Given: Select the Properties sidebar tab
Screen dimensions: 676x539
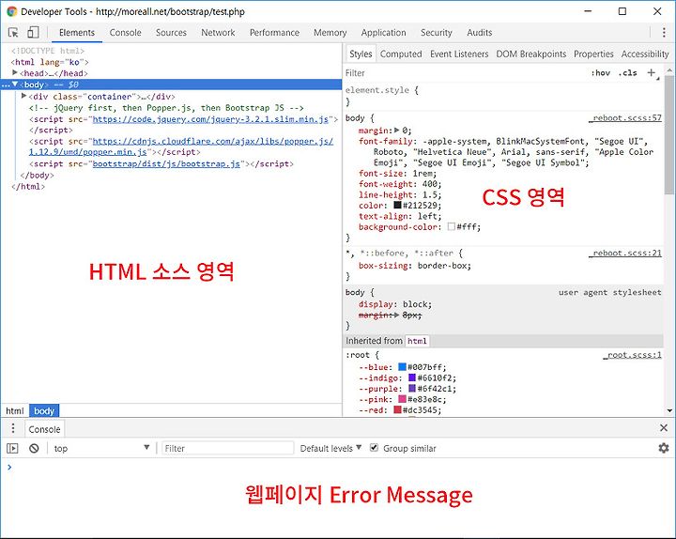Looking at the screenshot, I should 593,54.
